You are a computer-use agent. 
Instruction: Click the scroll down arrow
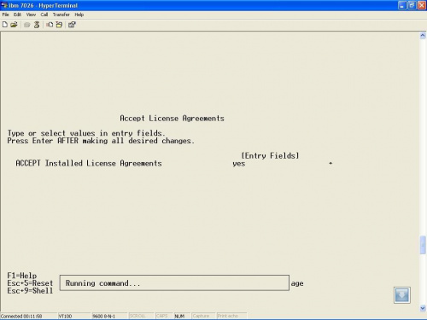[423, 308]
